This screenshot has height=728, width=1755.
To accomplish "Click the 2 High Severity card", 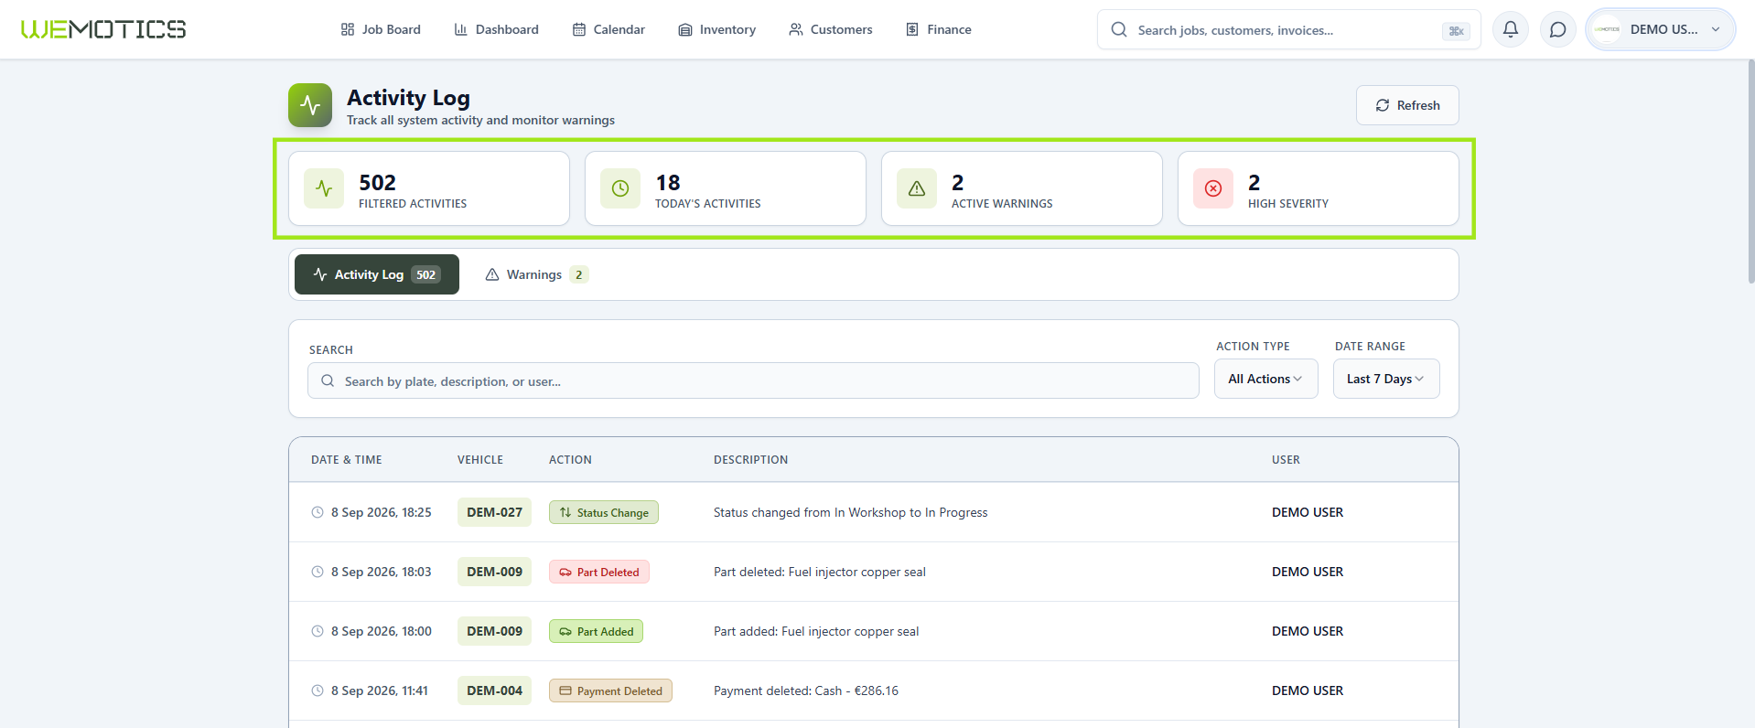I will click(1319, 188).
